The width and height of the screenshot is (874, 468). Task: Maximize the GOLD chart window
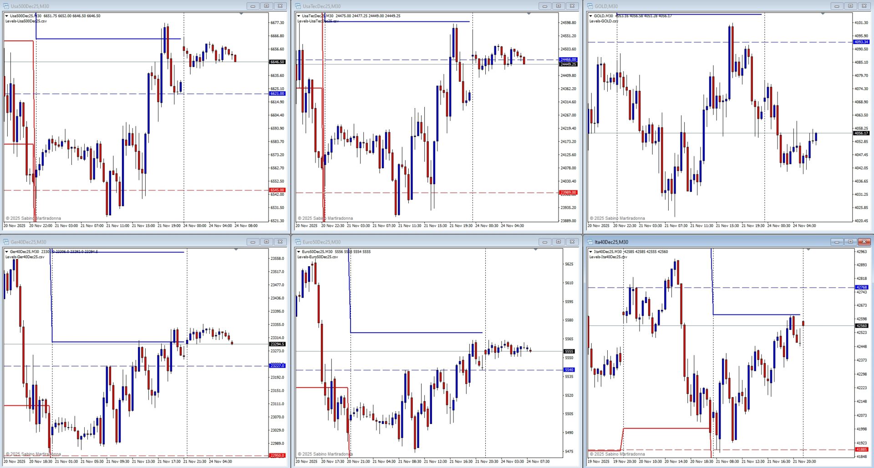pyautogui.click(x=850, y=6)
